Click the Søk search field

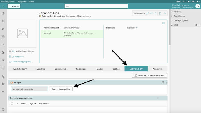click(x=96, y=6)
